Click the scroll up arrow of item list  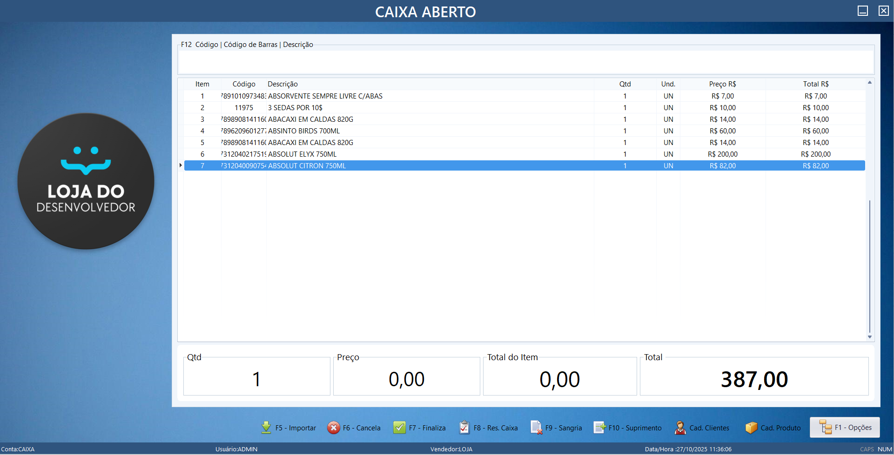[869, 83]
